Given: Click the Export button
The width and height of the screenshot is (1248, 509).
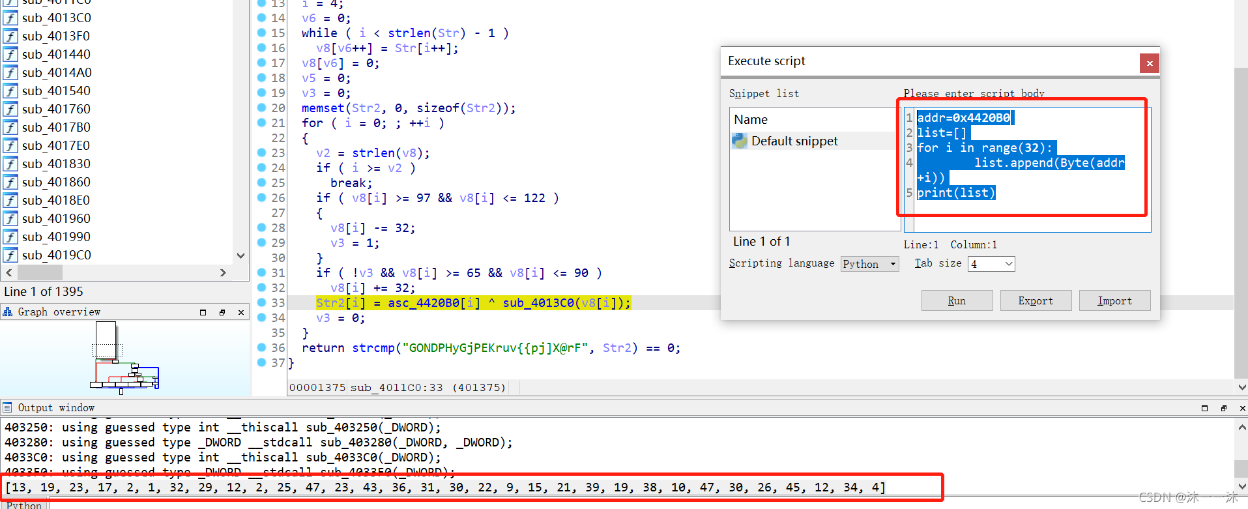Looking at the screenshot, I should pos(1036,300).
